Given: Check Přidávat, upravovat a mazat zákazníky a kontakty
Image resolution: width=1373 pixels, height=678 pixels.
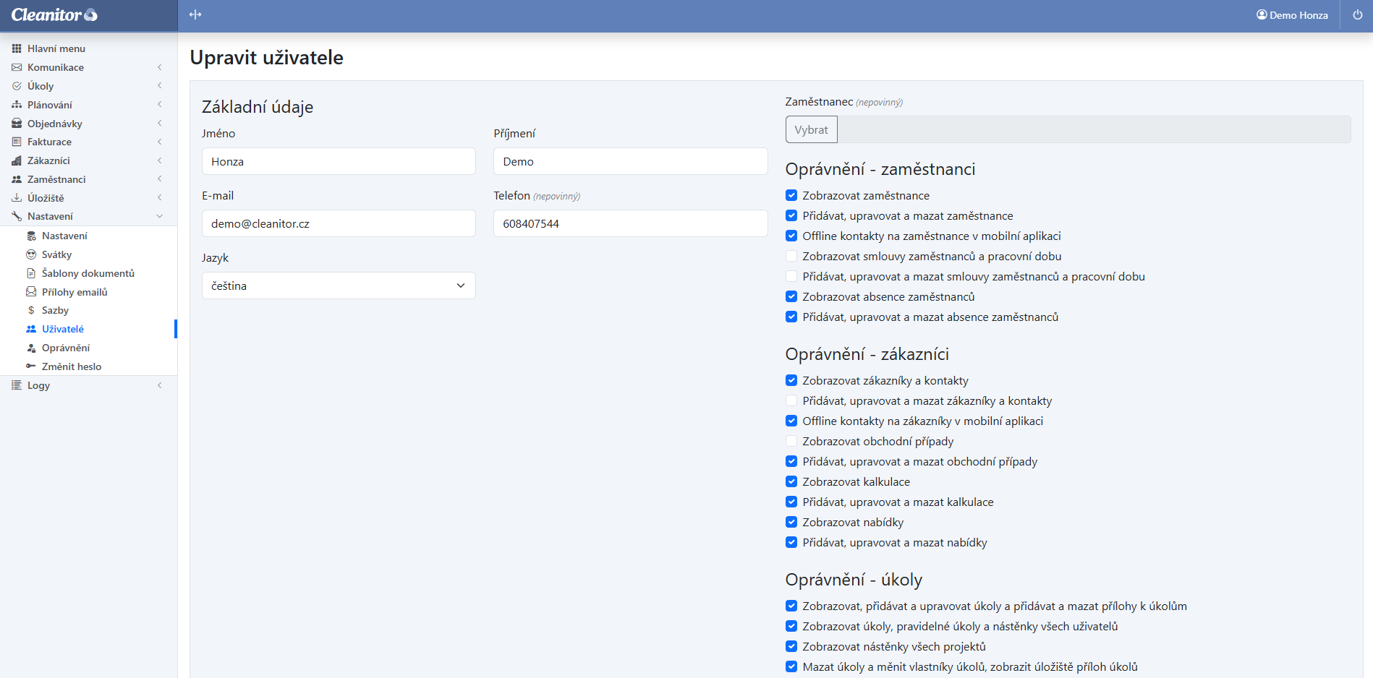Looking at the screenshot, I should (791, 401).
